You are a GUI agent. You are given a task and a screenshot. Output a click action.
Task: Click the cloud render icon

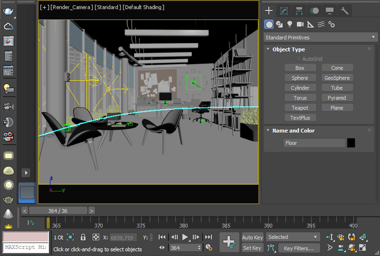(8, 27)
